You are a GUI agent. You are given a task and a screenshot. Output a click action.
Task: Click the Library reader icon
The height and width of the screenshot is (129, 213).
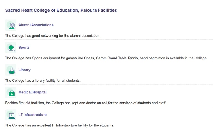(11, 70)
